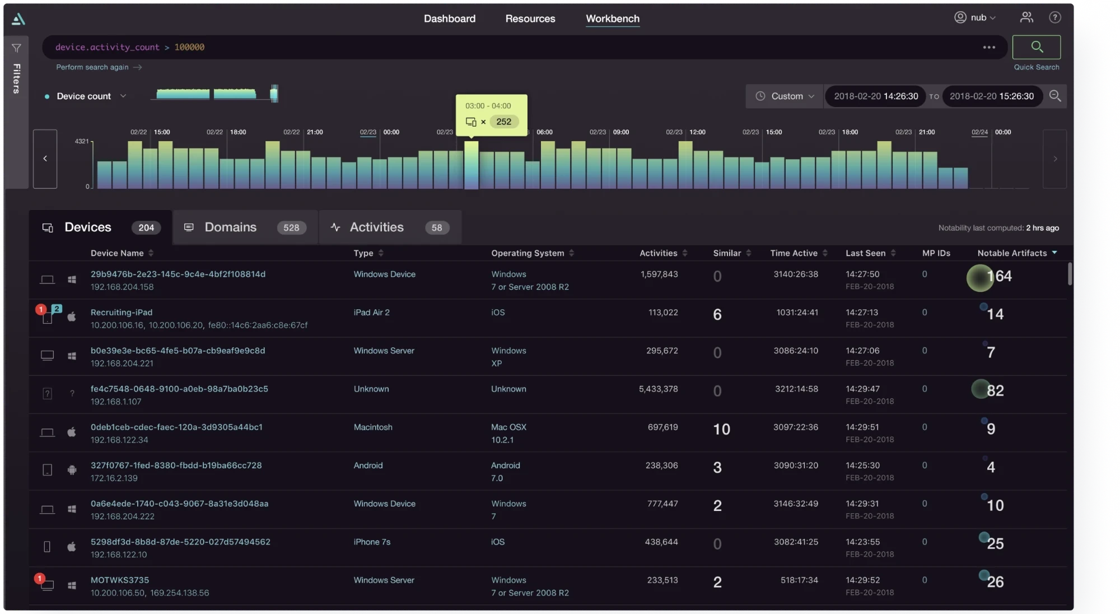Click the help question mark icon

pos(1055,17)
